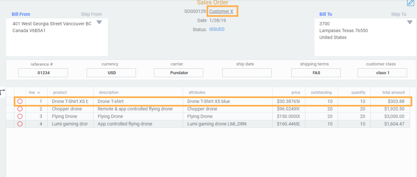
Task: Expand the Bill To address dropdown arrow
Action: point(410,23)
